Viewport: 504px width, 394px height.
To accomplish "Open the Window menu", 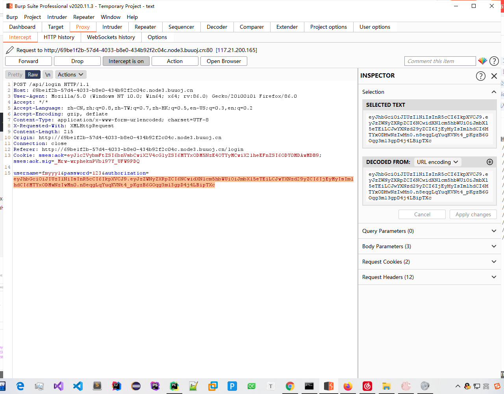I will (111, 17).
